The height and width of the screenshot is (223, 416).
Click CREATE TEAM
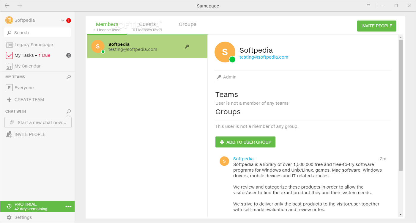pyautogui.click(x=29, y=100)
